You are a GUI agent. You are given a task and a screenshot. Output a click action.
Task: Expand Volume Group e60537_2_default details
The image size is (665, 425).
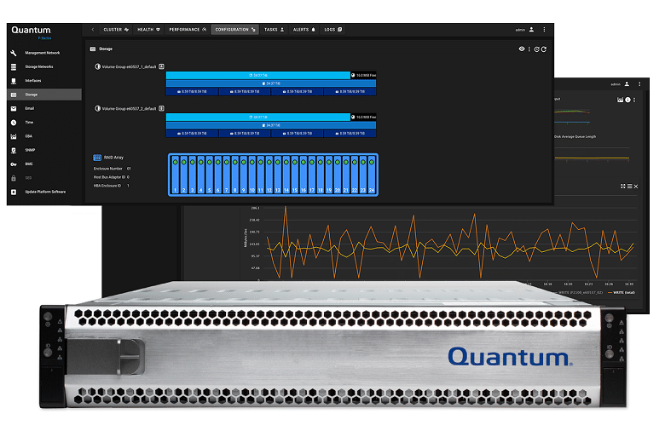coord(162,108)
